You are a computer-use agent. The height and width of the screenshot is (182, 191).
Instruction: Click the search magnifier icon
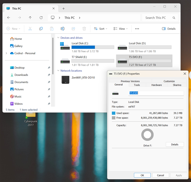pyautogui.click(x=174, y=18)
